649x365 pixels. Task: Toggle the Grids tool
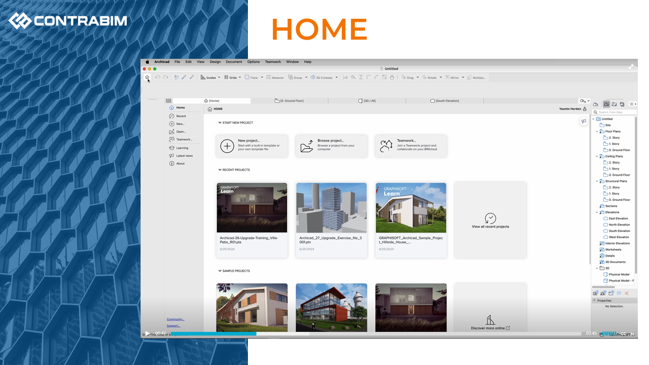230,78
